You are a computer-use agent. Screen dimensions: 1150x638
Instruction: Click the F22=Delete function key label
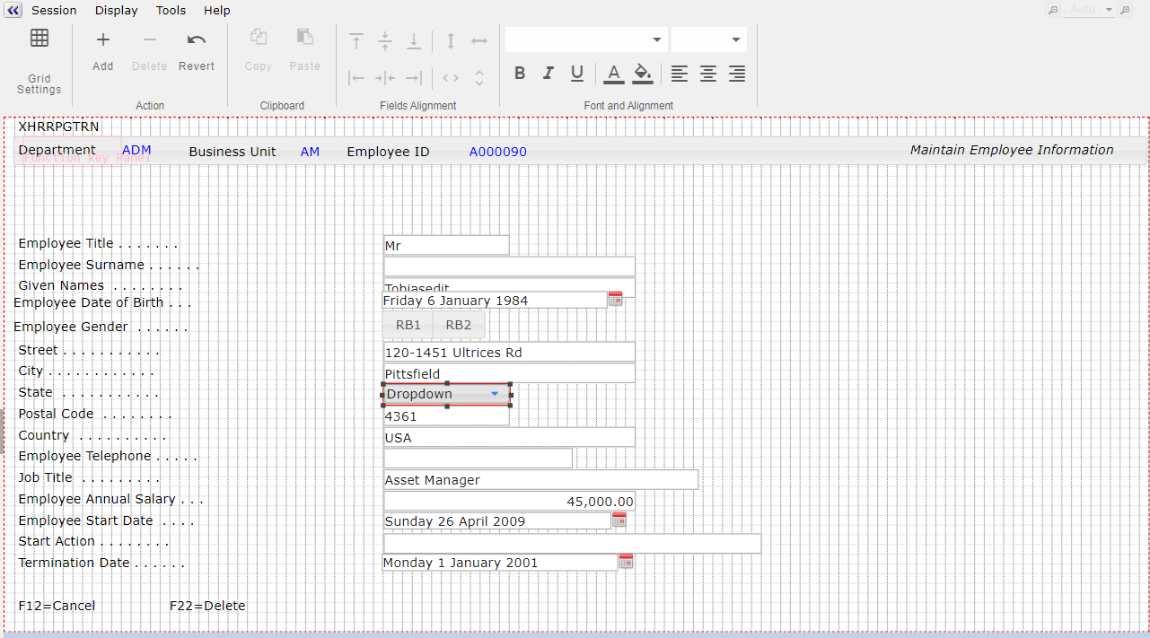(x=207, y=606)
